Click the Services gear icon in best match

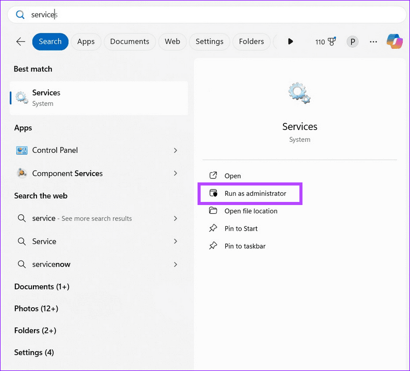(x=22, y=98)
